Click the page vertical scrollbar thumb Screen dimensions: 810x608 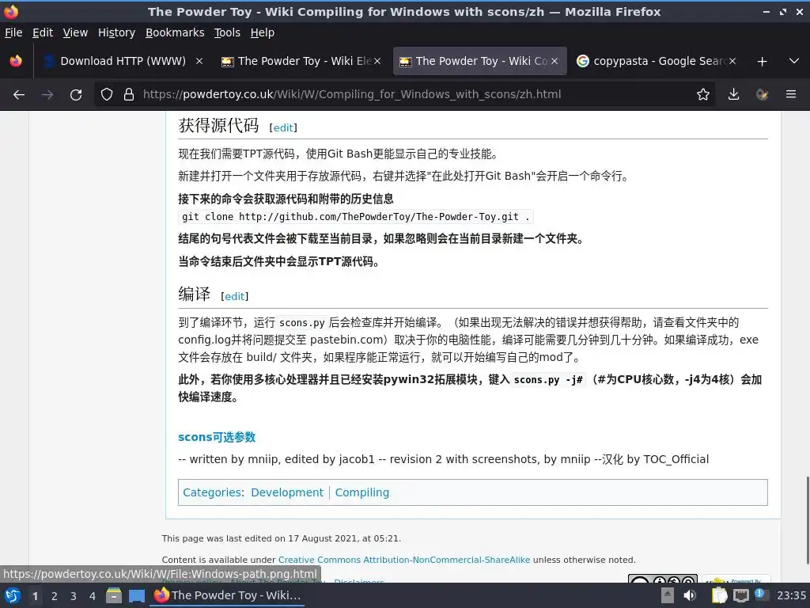pos(808,521)
